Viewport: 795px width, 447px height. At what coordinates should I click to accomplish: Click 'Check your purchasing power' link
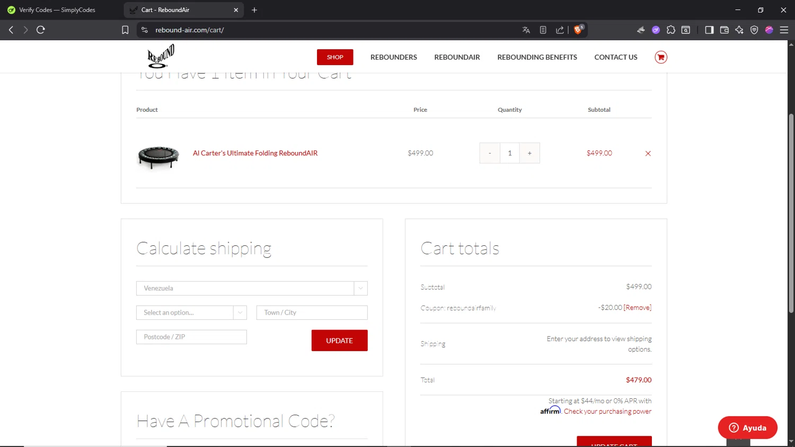click(608, 412)
